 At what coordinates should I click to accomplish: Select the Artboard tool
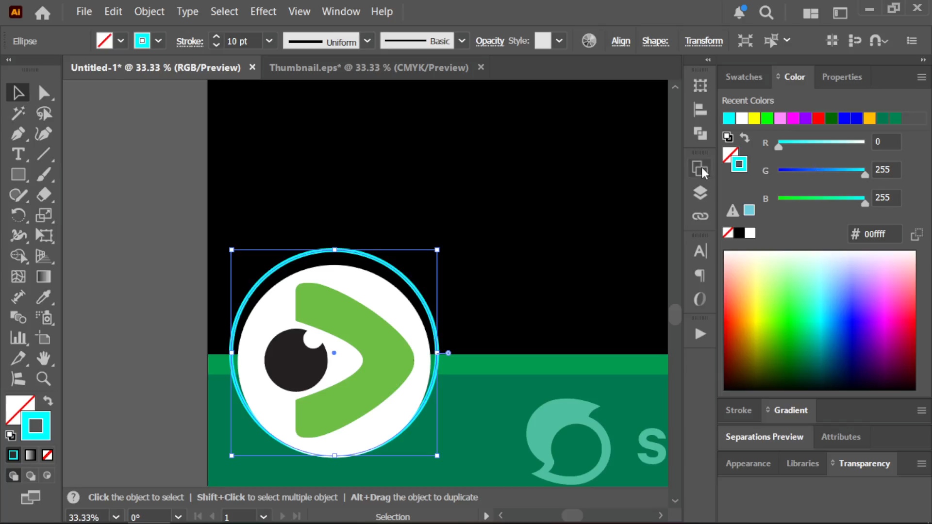pos(44,338)
